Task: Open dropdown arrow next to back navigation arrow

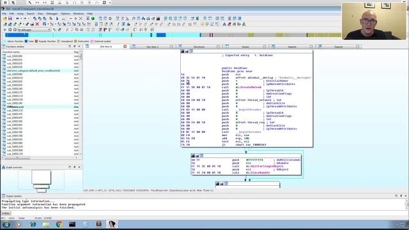Action: (x=21, y=19)
